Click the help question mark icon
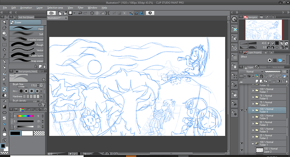 [x=150, y=13]
